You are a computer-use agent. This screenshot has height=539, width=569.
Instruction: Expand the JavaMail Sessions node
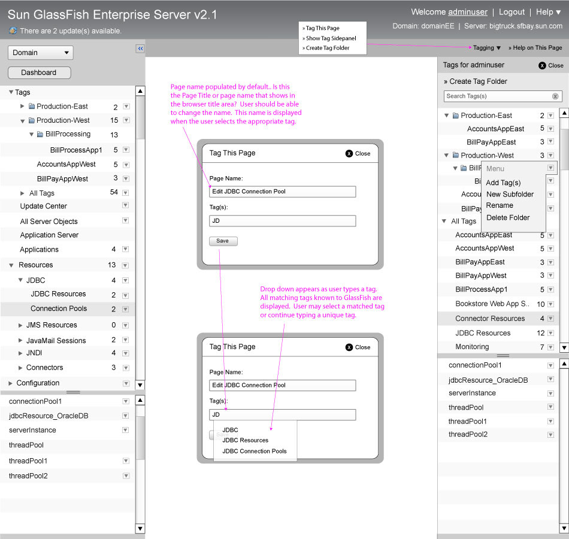pos(20,340)
